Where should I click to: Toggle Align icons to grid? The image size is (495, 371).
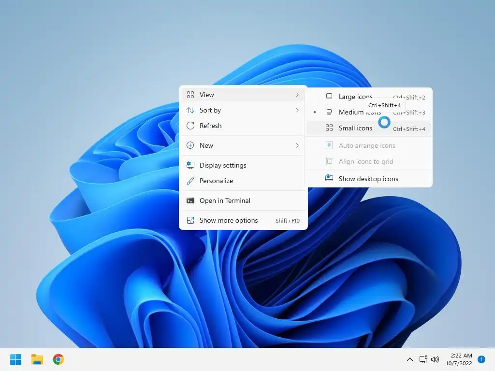click(x=368, y=161)
